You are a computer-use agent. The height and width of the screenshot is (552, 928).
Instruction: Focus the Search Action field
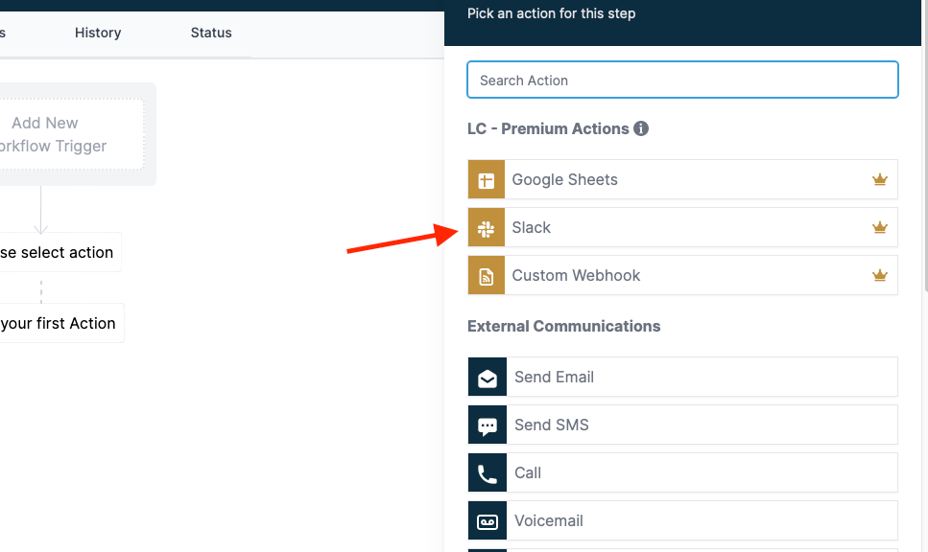682,80
